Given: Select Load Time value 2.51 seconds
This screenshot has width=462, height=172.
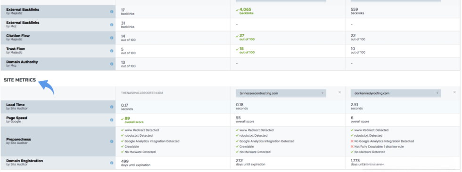Looking at the screenshot, I should (x=356, y=107).
